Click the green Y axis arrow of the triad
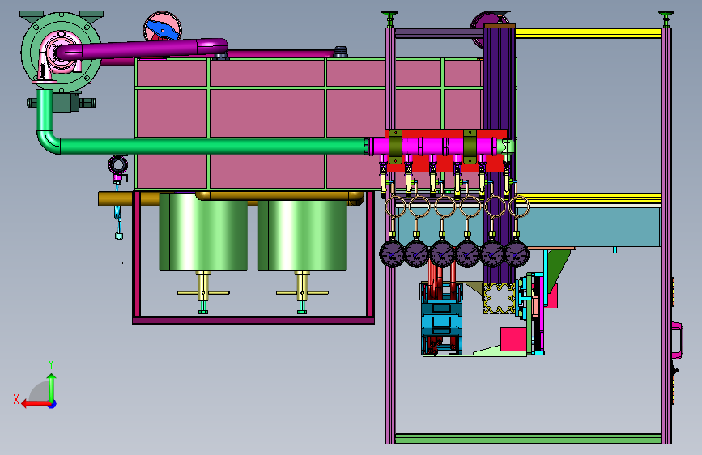The width and height of the screenshot is (702, 455). pos(52,387)
